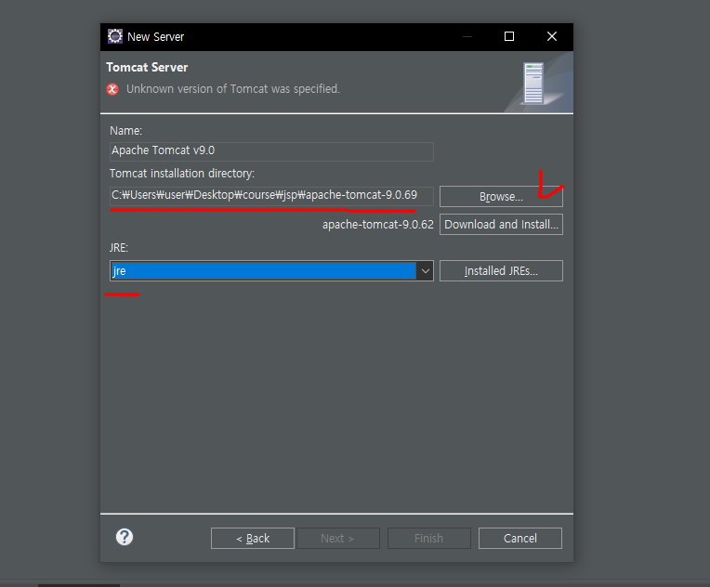Click Download and Install... button

pyautogui.click(x=501, y=225)
